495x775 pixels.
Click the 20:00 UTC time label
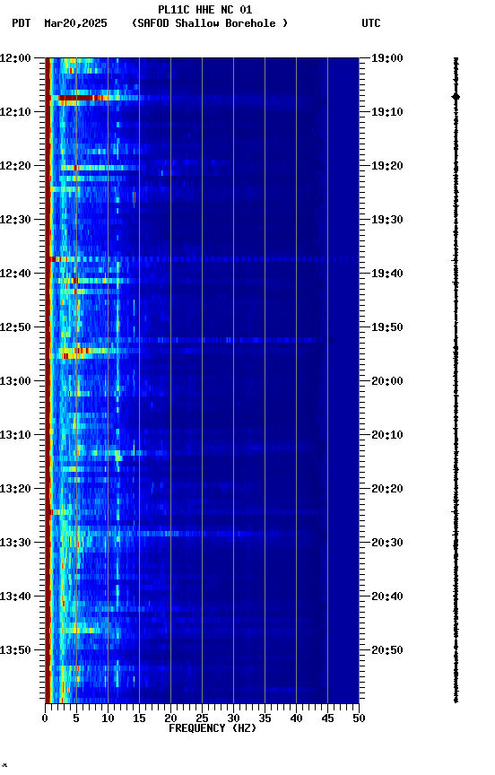(x=387, y=381)
